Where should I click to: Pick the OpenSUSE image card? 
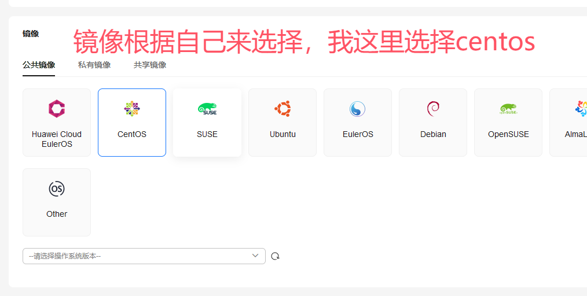[508, 123]
